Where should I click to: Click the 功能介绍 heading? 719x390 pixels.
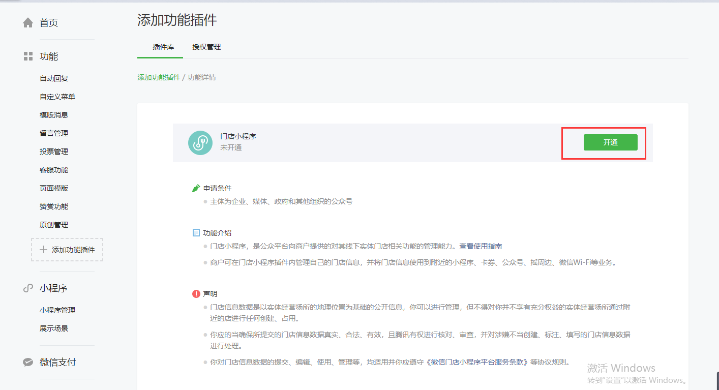(x=217, y=233)
